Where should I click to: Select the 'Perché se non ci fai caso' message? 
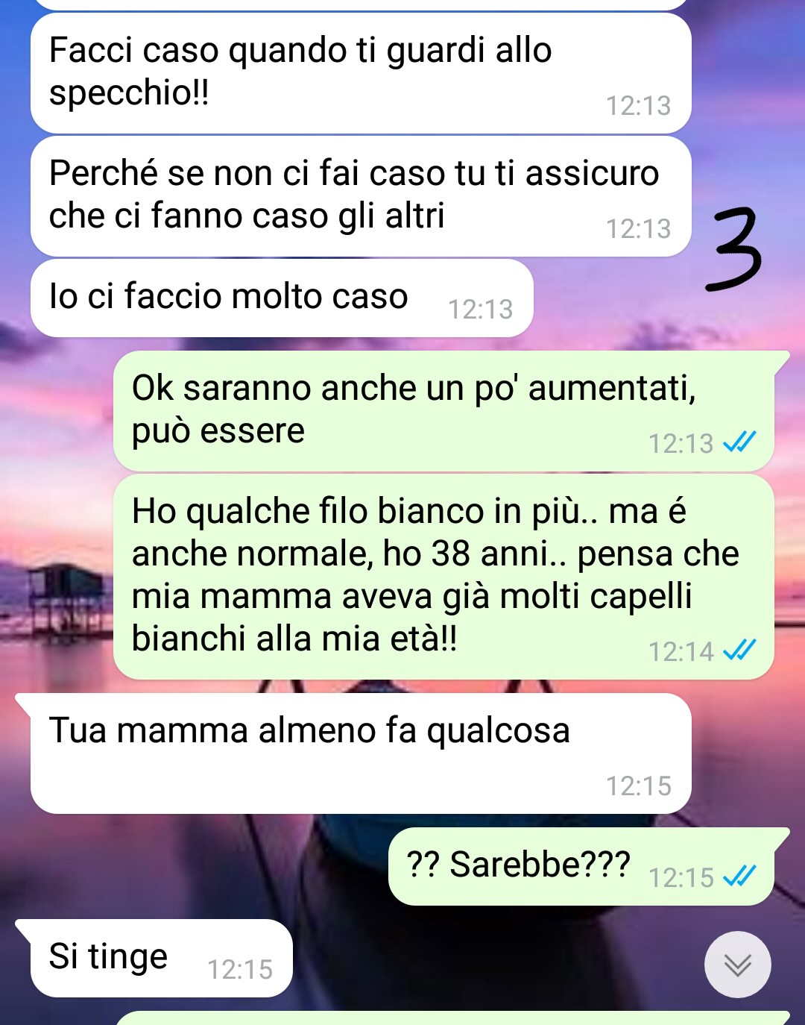tap(361, 196)
